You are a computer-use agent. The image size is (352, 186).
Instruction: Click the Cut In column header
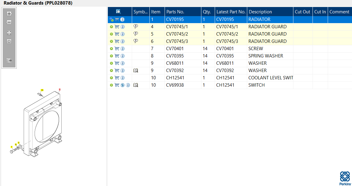click(320, 12)
